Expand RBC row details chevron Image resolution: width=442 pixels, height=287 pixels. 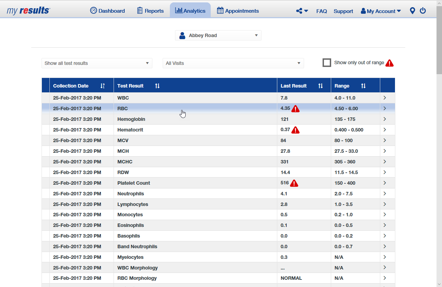tap(385, 108)
